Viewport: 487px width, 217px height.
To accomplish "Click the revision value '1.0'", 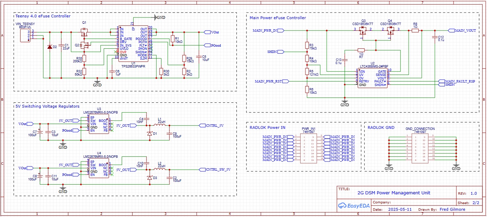I will (473, 193).
